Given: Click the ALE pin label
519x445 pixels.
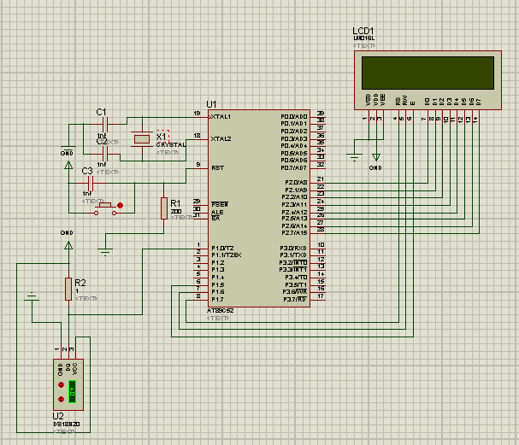Looking at the screenshot, I should click(x=217, y=213).
